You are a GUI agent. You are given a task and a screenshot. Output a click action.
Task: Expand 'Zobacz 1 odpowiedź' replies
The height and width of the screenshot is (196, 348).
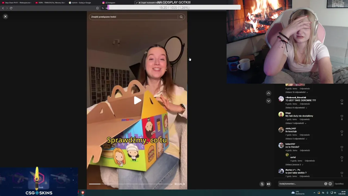click(296, 123)
